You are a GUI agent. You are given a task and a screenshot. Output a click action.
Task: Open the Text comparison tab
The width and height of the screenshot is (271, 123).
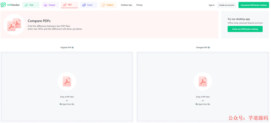tap(31, 5)
